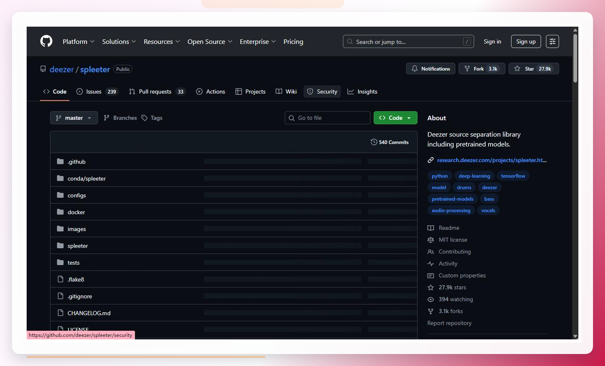Click the folder icon for configs
605x366 pixels.
click(x=60, y=195)
